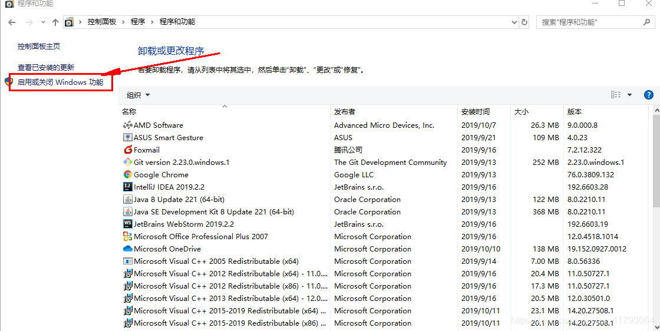This screenshot has width=660, height=331.
Task: Click the 程序和功能 breadcrumb
Action: 177,22
